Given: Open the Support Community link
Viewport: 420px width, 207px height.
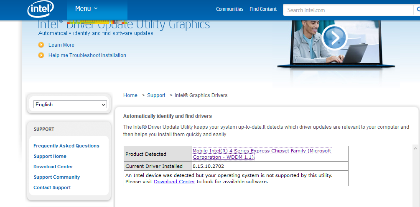Looking at the screenshot, I should tap(57, 177).
